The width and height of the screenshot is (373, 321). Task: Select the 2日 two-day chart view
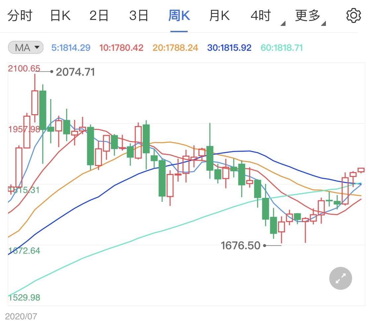[98, 15]
